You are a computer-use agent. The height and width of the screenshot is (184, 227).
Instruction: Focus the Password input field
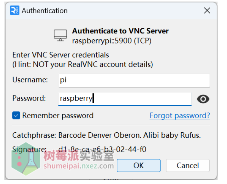pos(125,99)
